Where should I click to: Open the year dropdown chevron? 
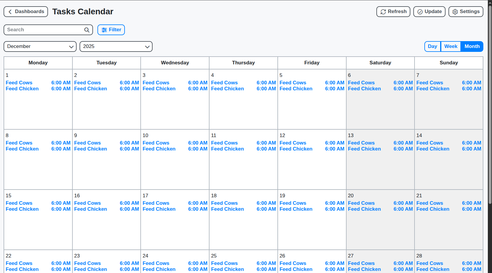point(147,47)
